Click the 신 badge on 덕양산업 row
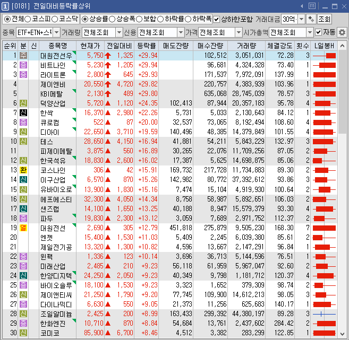 23,103
